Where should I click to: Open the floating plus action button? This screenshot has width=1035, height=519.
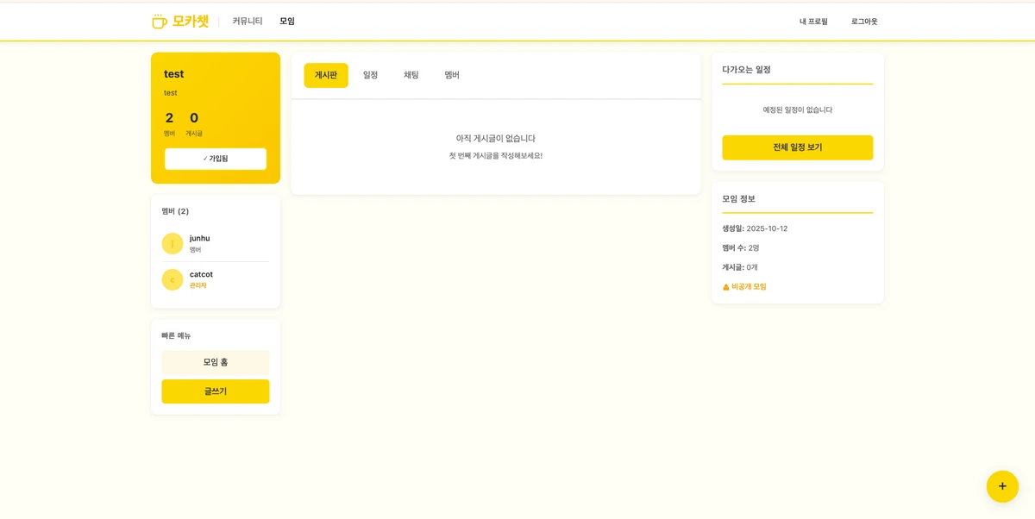point(1002,486)
